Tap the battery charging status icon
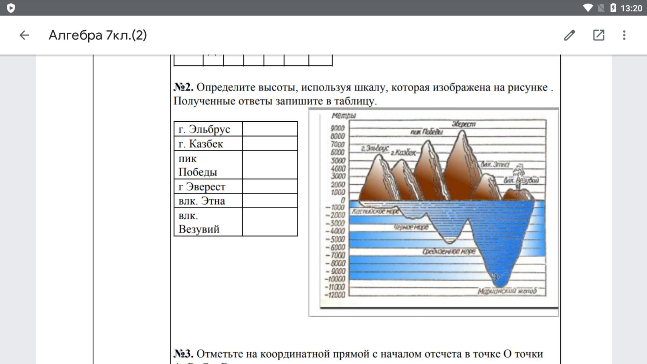This screenshot has height=364, width=647. tap(613, 8)
